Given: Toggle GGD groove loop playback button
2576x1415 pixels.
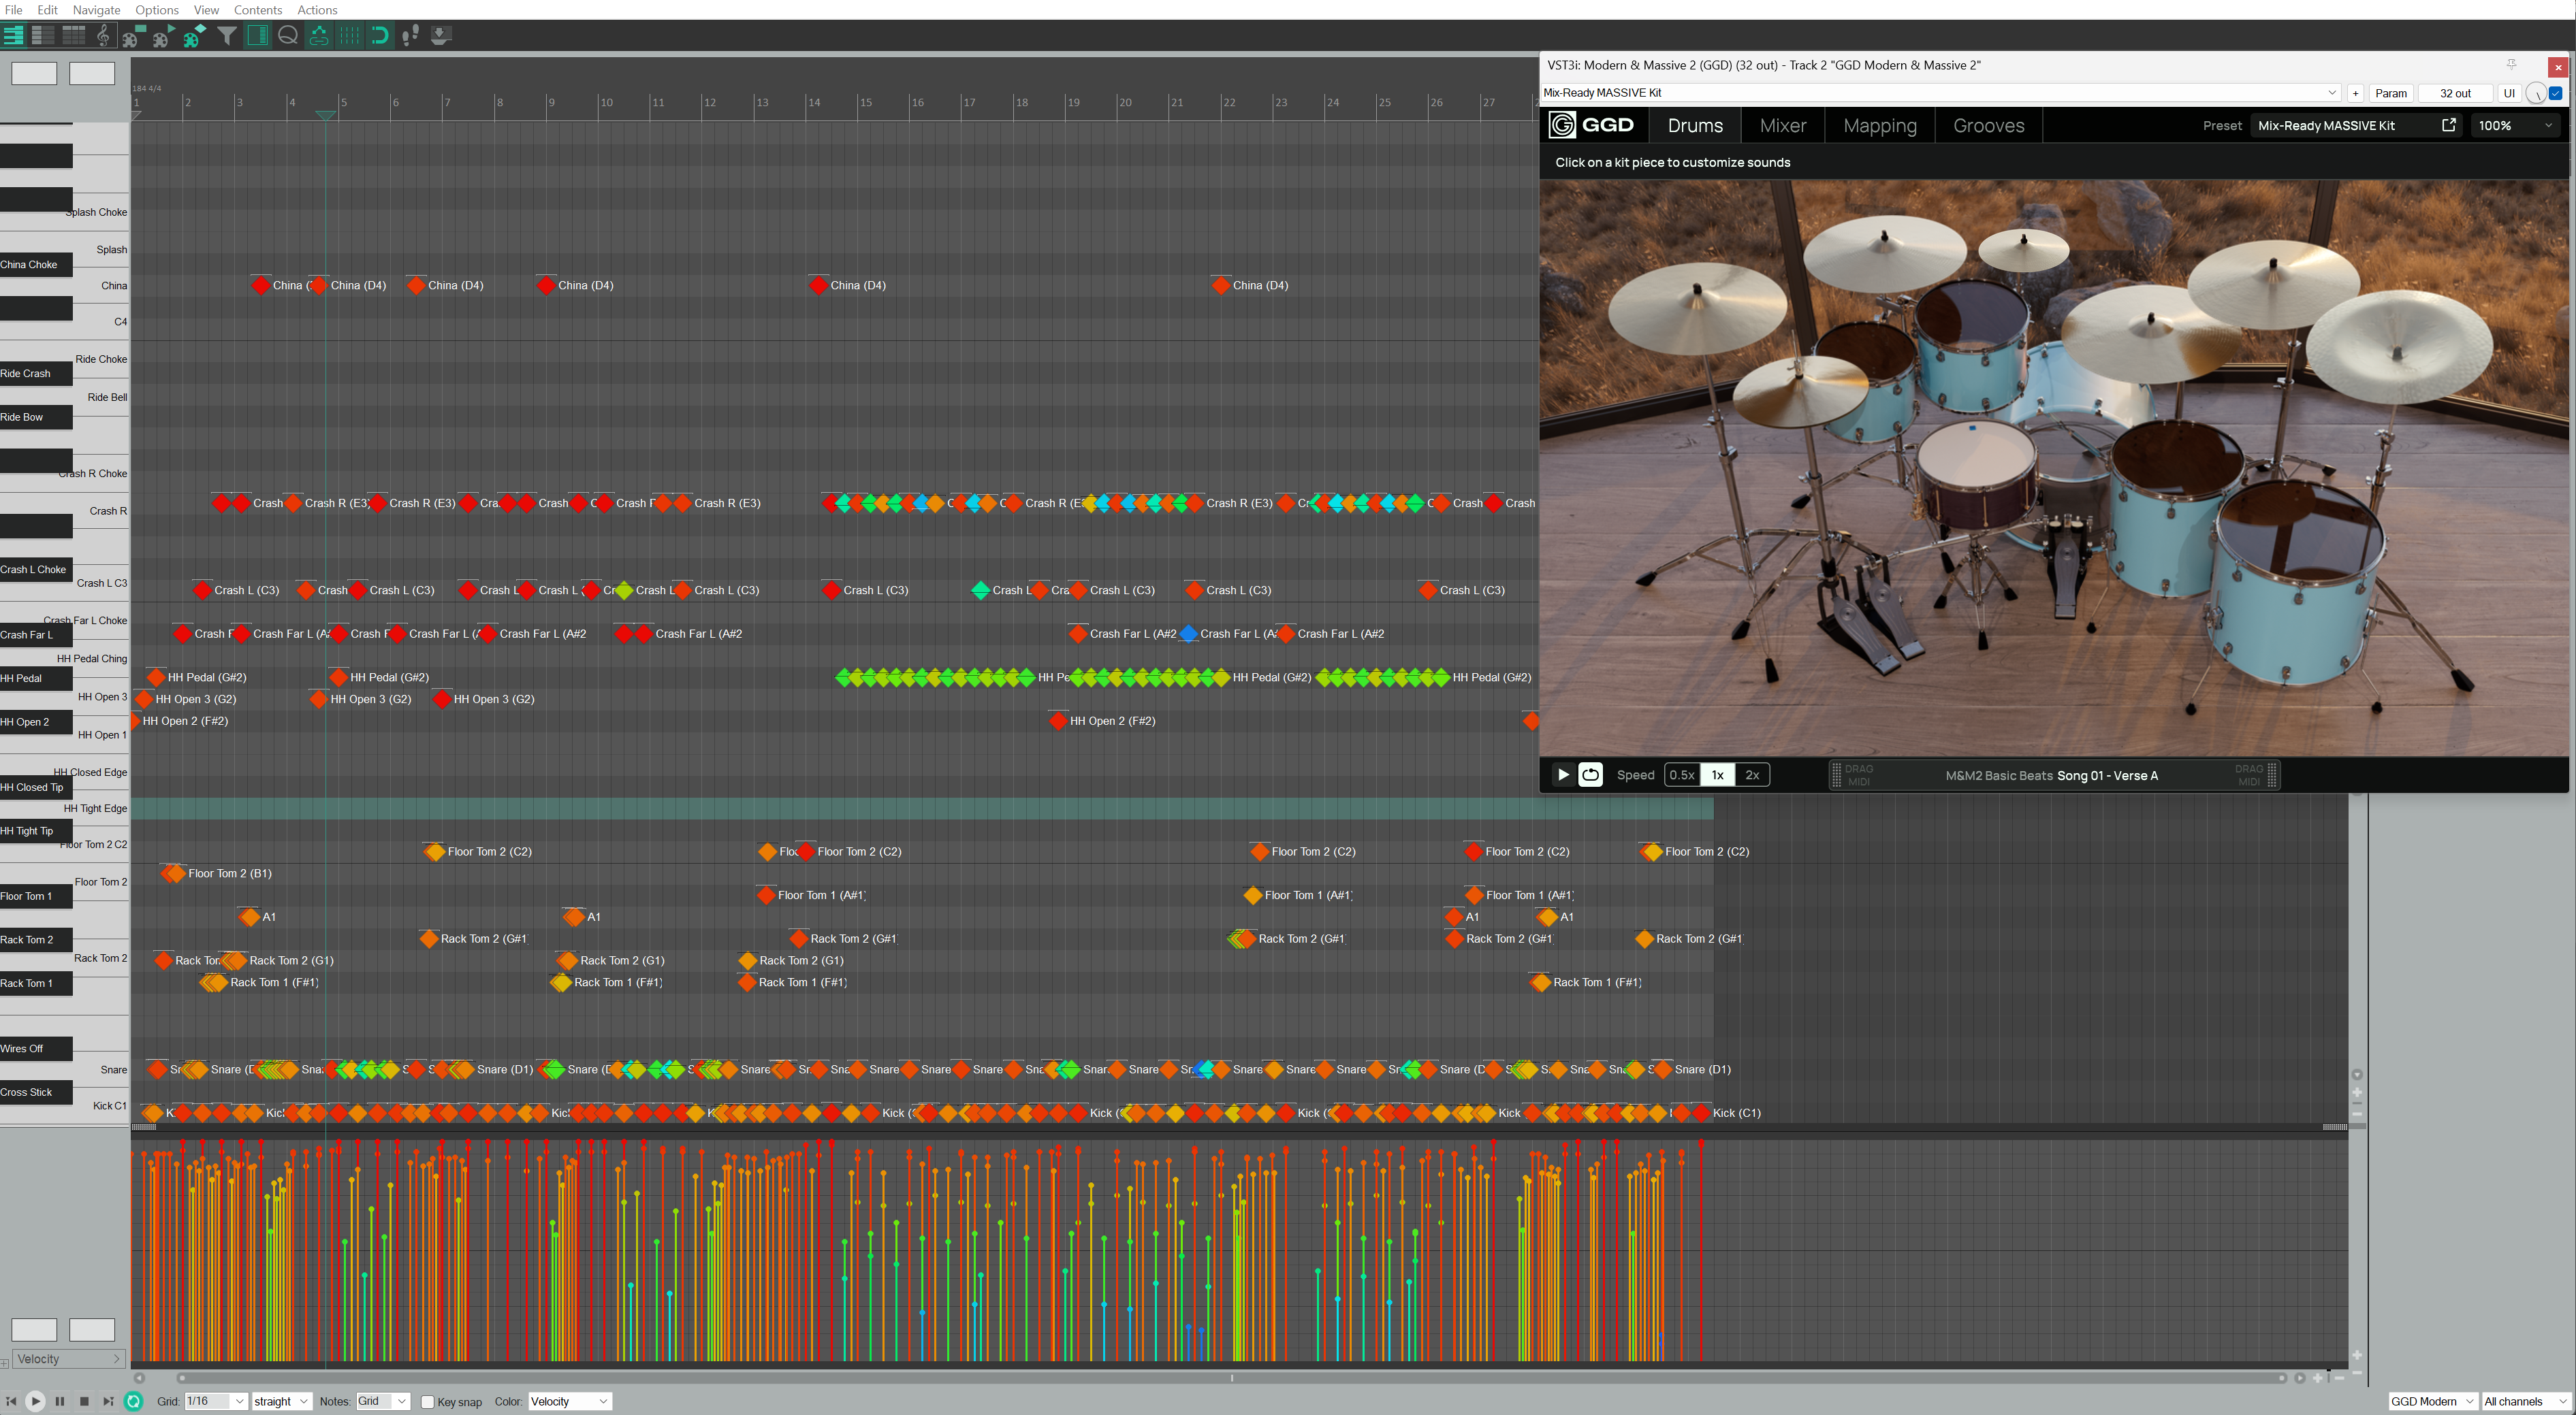Looking at the screenshot, I should 1590,775.
